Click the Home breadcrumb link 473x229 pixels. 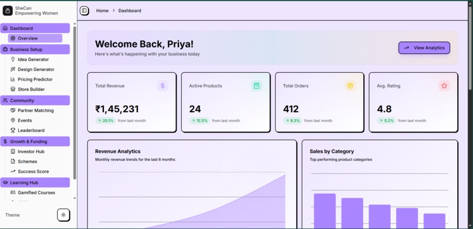102,11
